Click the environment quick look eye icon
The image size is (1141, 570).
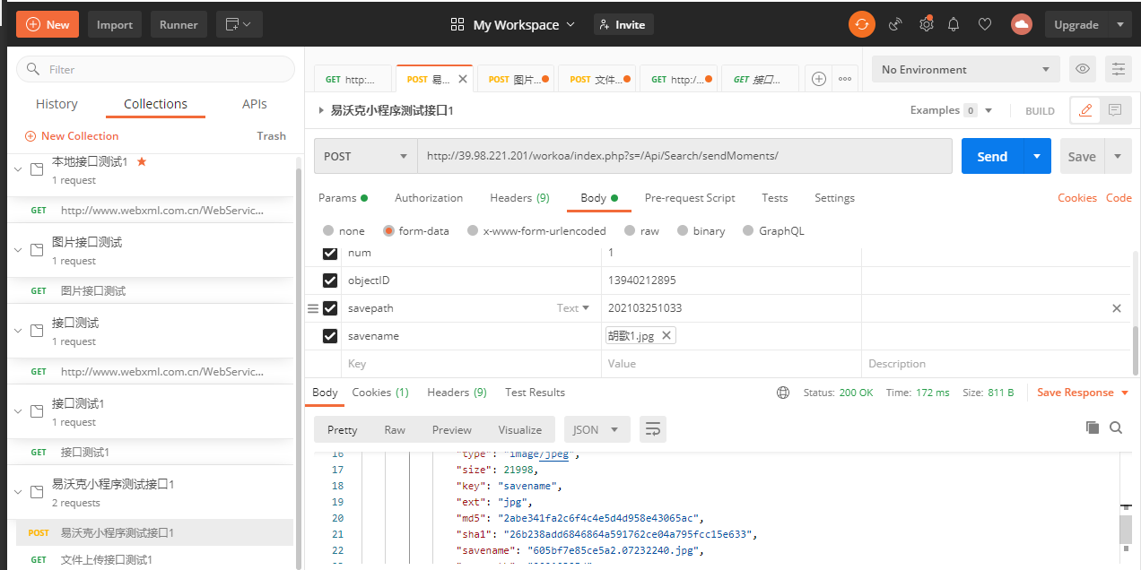[1083, 70]
